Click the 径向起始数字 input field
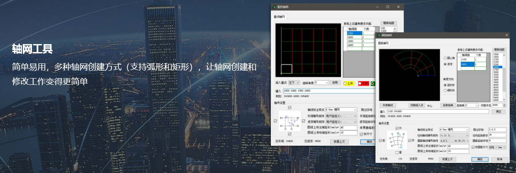Screen dimensions: 516x173 click(497, 135)
